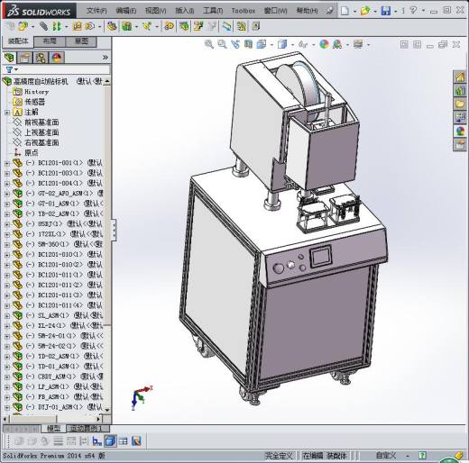Select the 模型 bottom tab
This screenshot has width=469, height=463.
(53, 429)
